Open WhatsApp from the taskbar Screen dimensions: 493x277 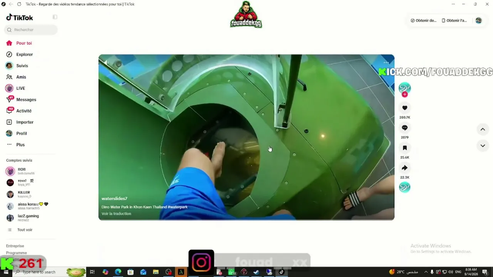pyautogui.click(x=231, y=272)
